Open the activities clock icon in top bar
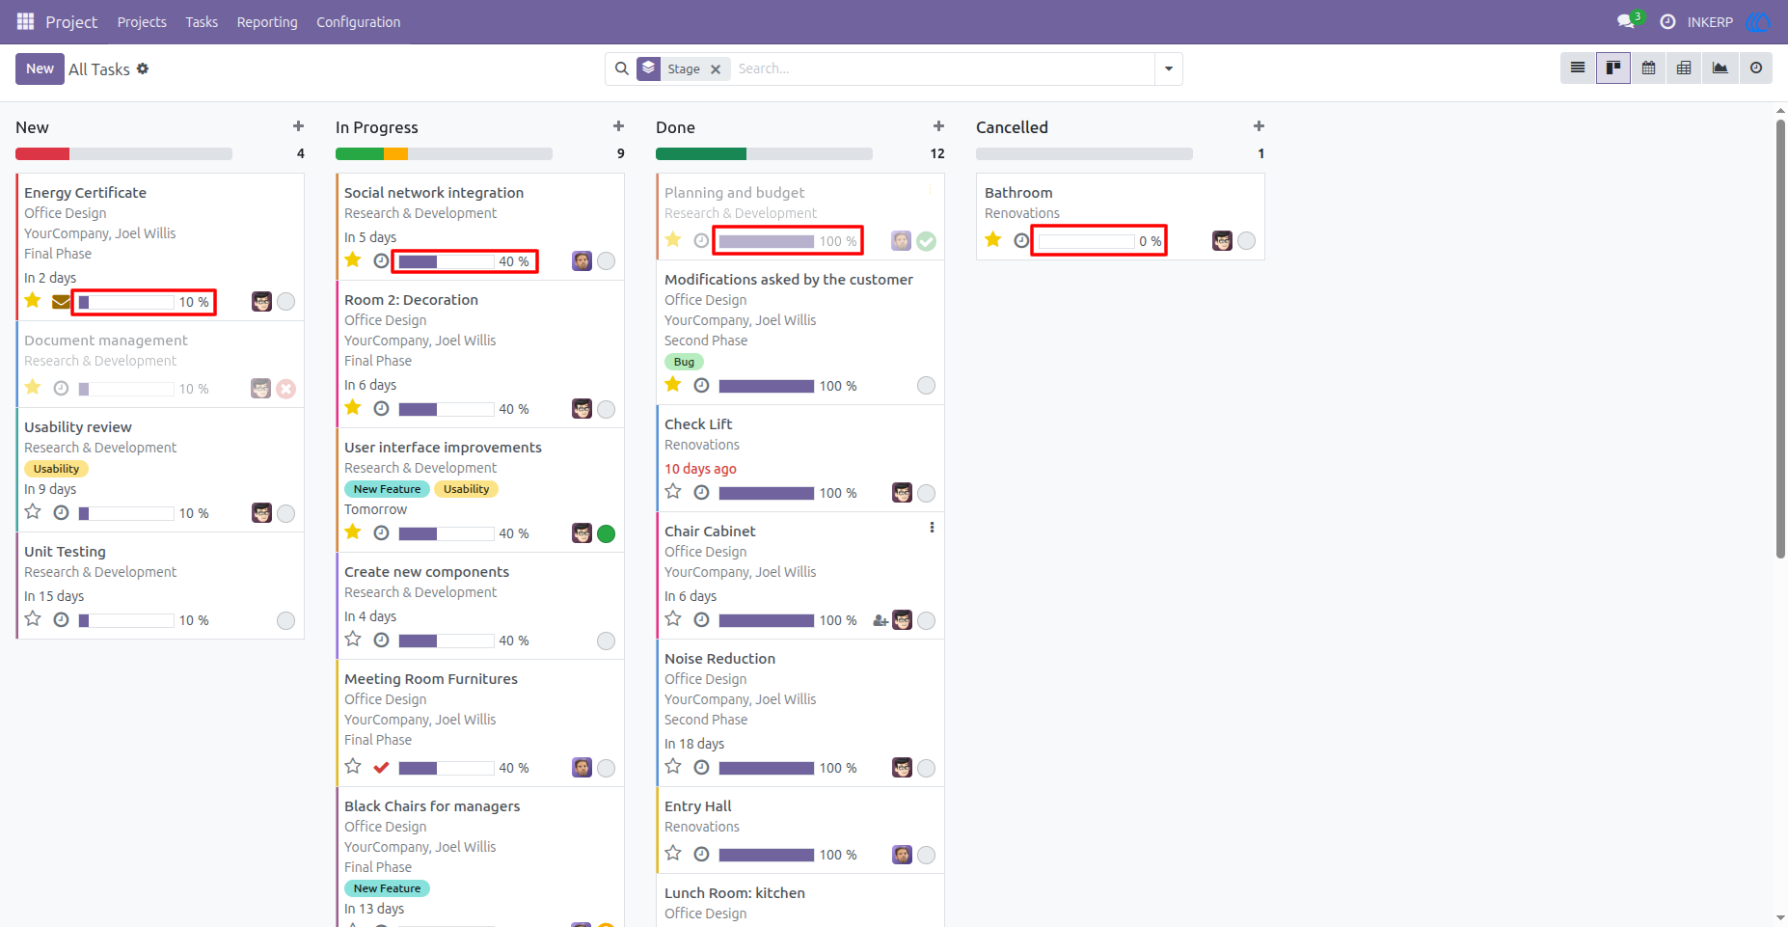Screen dimensions: 1788x927 1667,21
